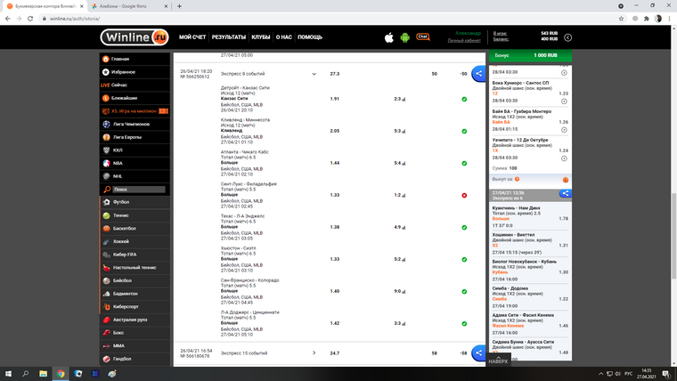The width and height of the screenshot is (677, 381).
Task: Open Избранное in sidebar
Action: click(x=135, y=72)
